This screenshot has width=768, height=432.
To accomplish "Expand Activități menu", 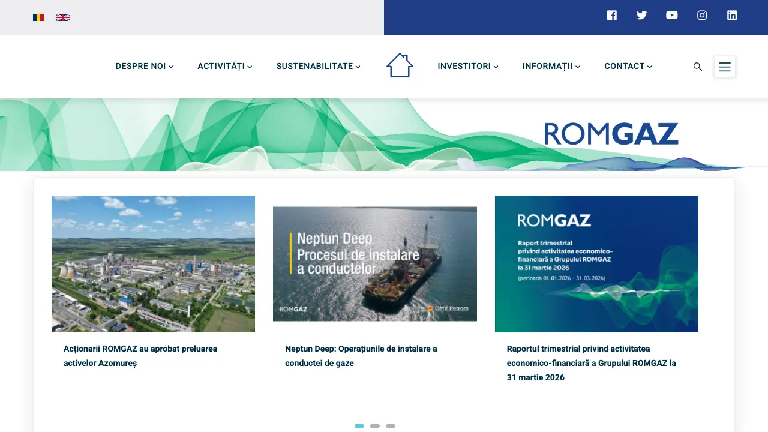I will pos(225,66).
